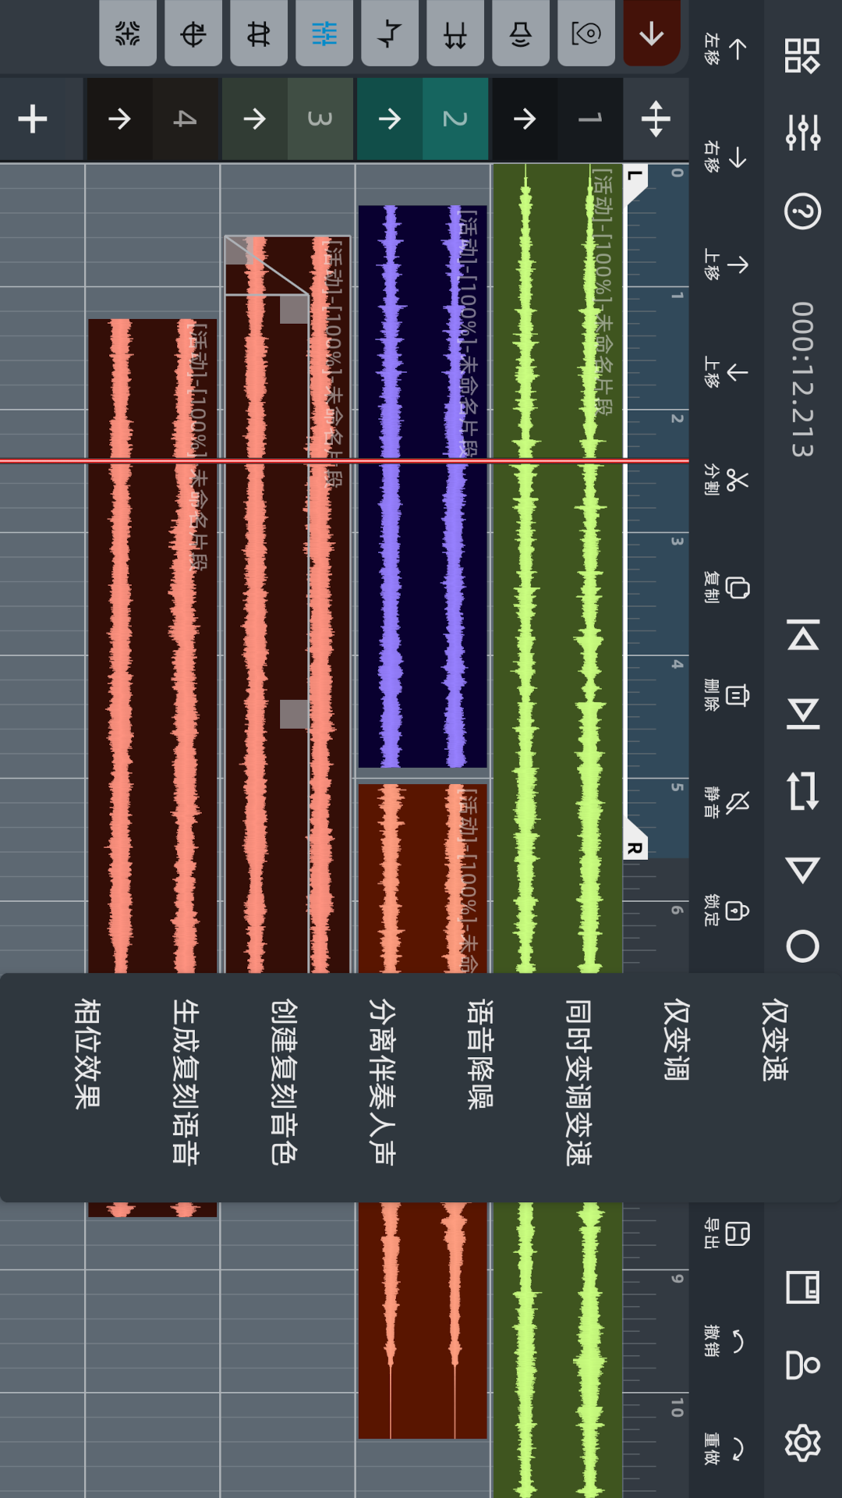Click ruler mark 3 on the timeline
Image resolution: width=842 pixels, height=1498 pixels.
(677, 540)
